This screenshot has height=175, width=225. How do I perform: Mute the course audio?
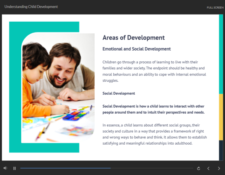[x=5, y=168]
